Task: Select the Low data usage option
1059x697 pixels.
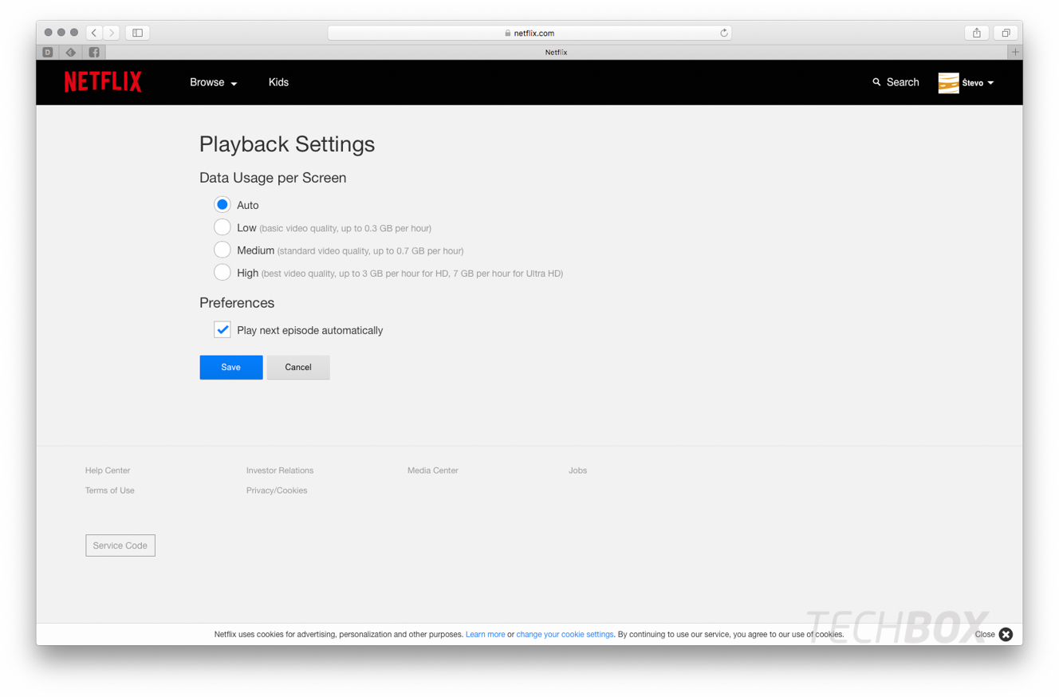Action: (x=222, y=227)
